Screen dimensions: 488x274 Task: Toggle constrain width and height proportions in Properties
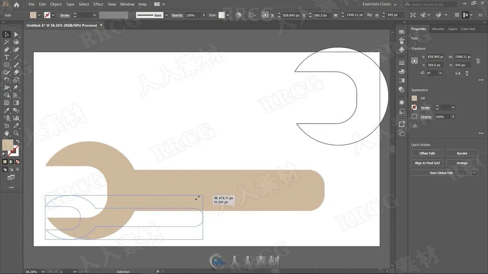click(478, 61)
